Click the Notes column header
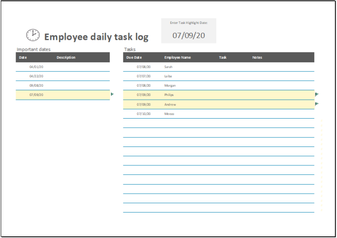The width and height of the screenshot is (337, 238). coord(257,57)
